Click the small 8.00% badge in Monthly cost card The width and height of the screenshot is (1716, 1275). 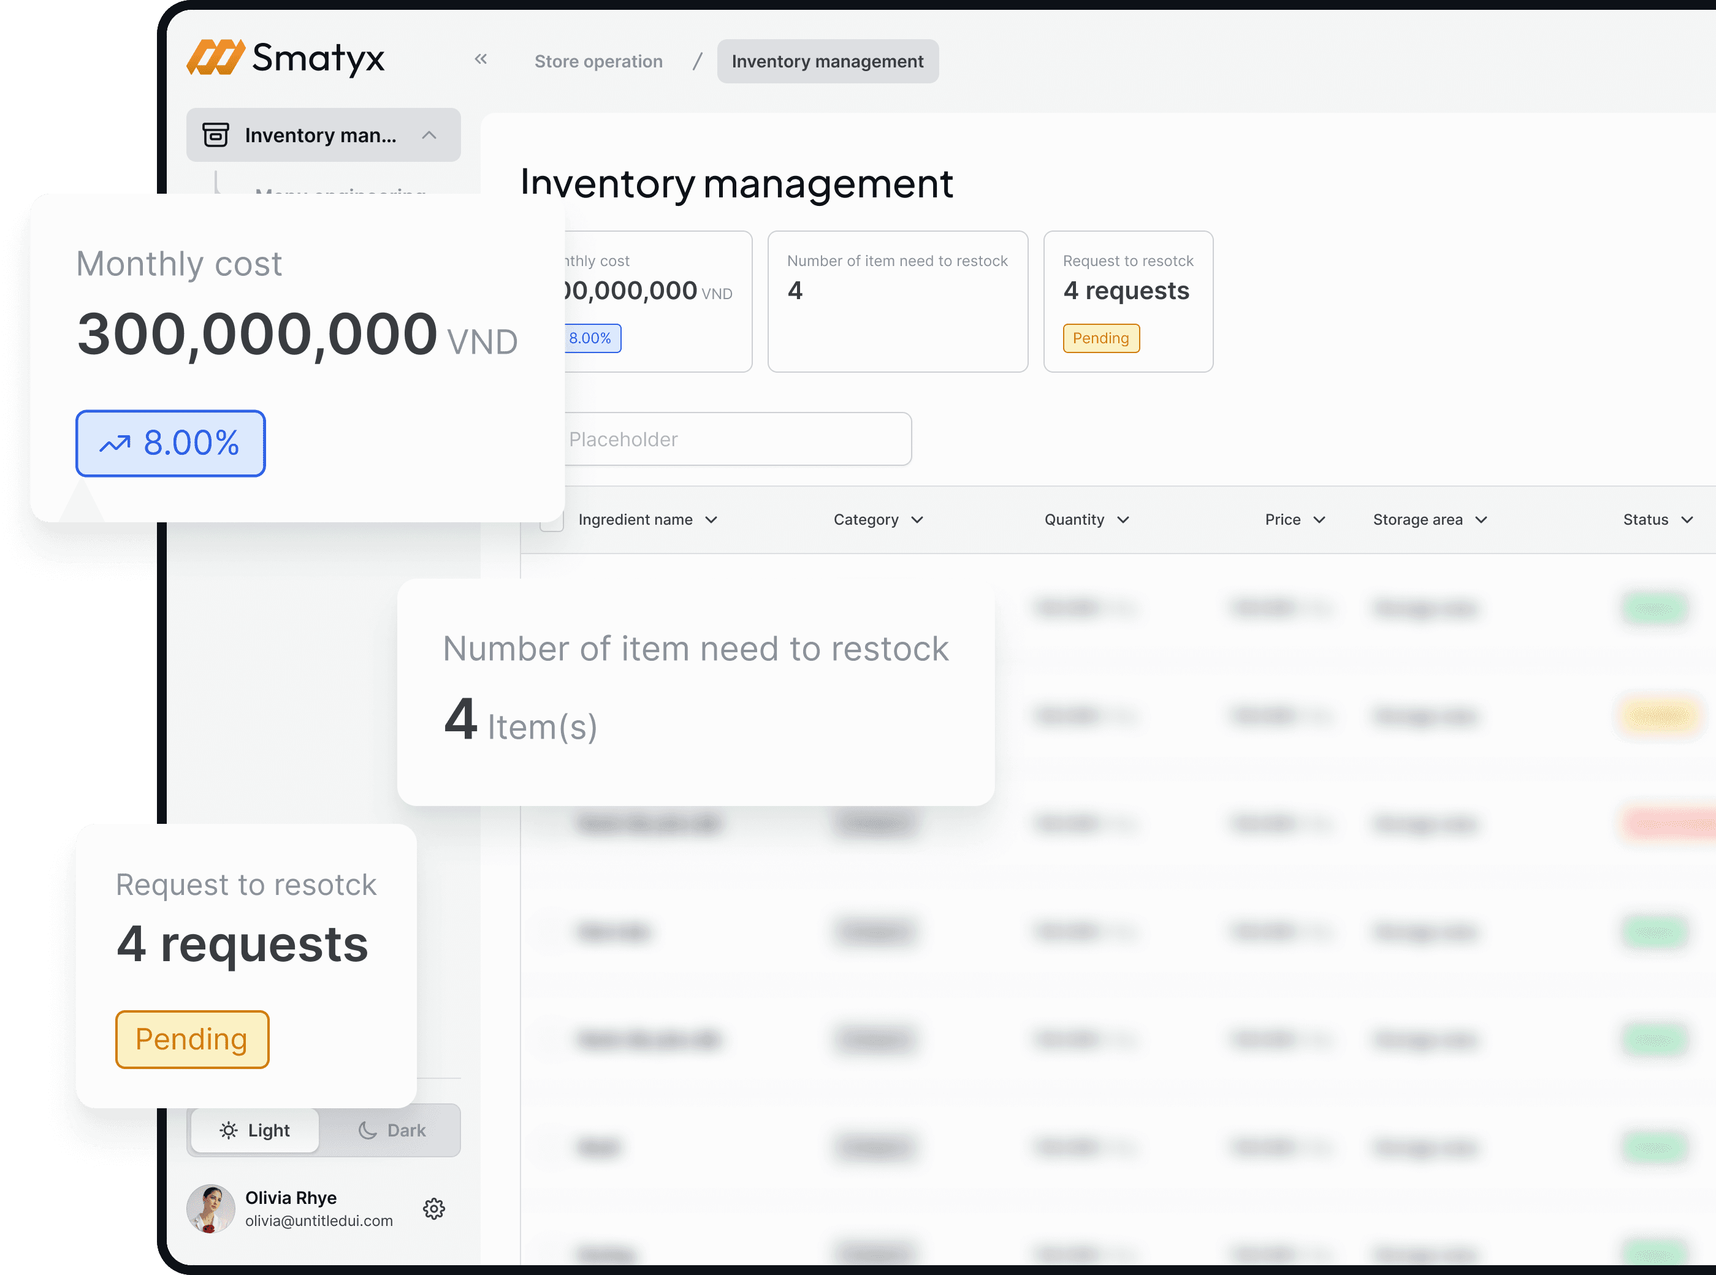[592, 338]
